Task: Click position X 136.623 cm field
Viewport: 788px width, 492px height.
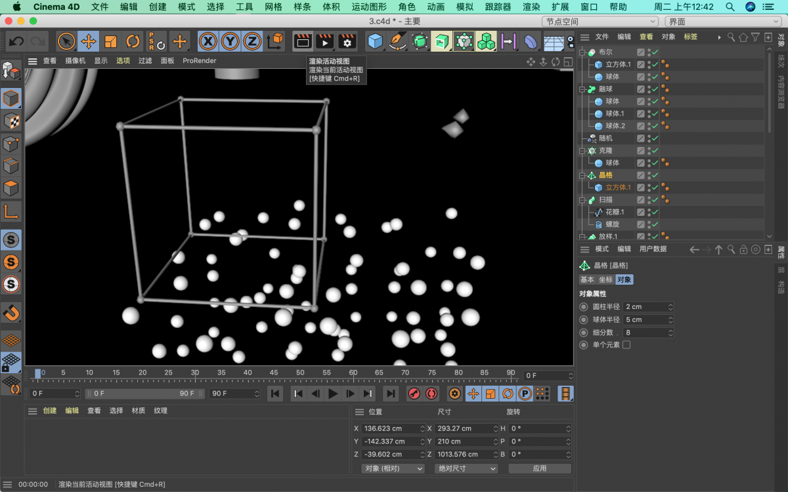Action: pyautogui.click(x=394, y=428)
